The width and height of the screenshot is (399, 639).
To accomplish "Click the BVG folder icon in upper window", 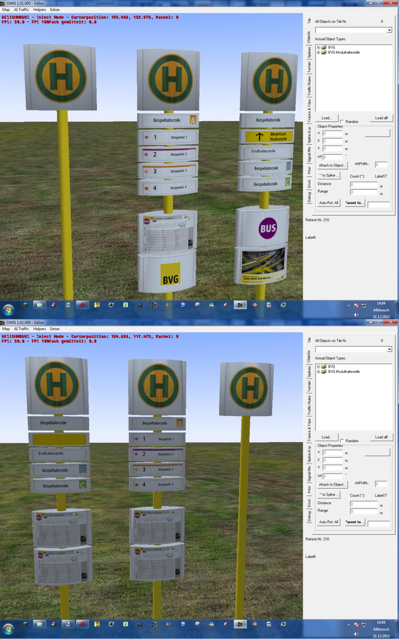I will 324,48.
